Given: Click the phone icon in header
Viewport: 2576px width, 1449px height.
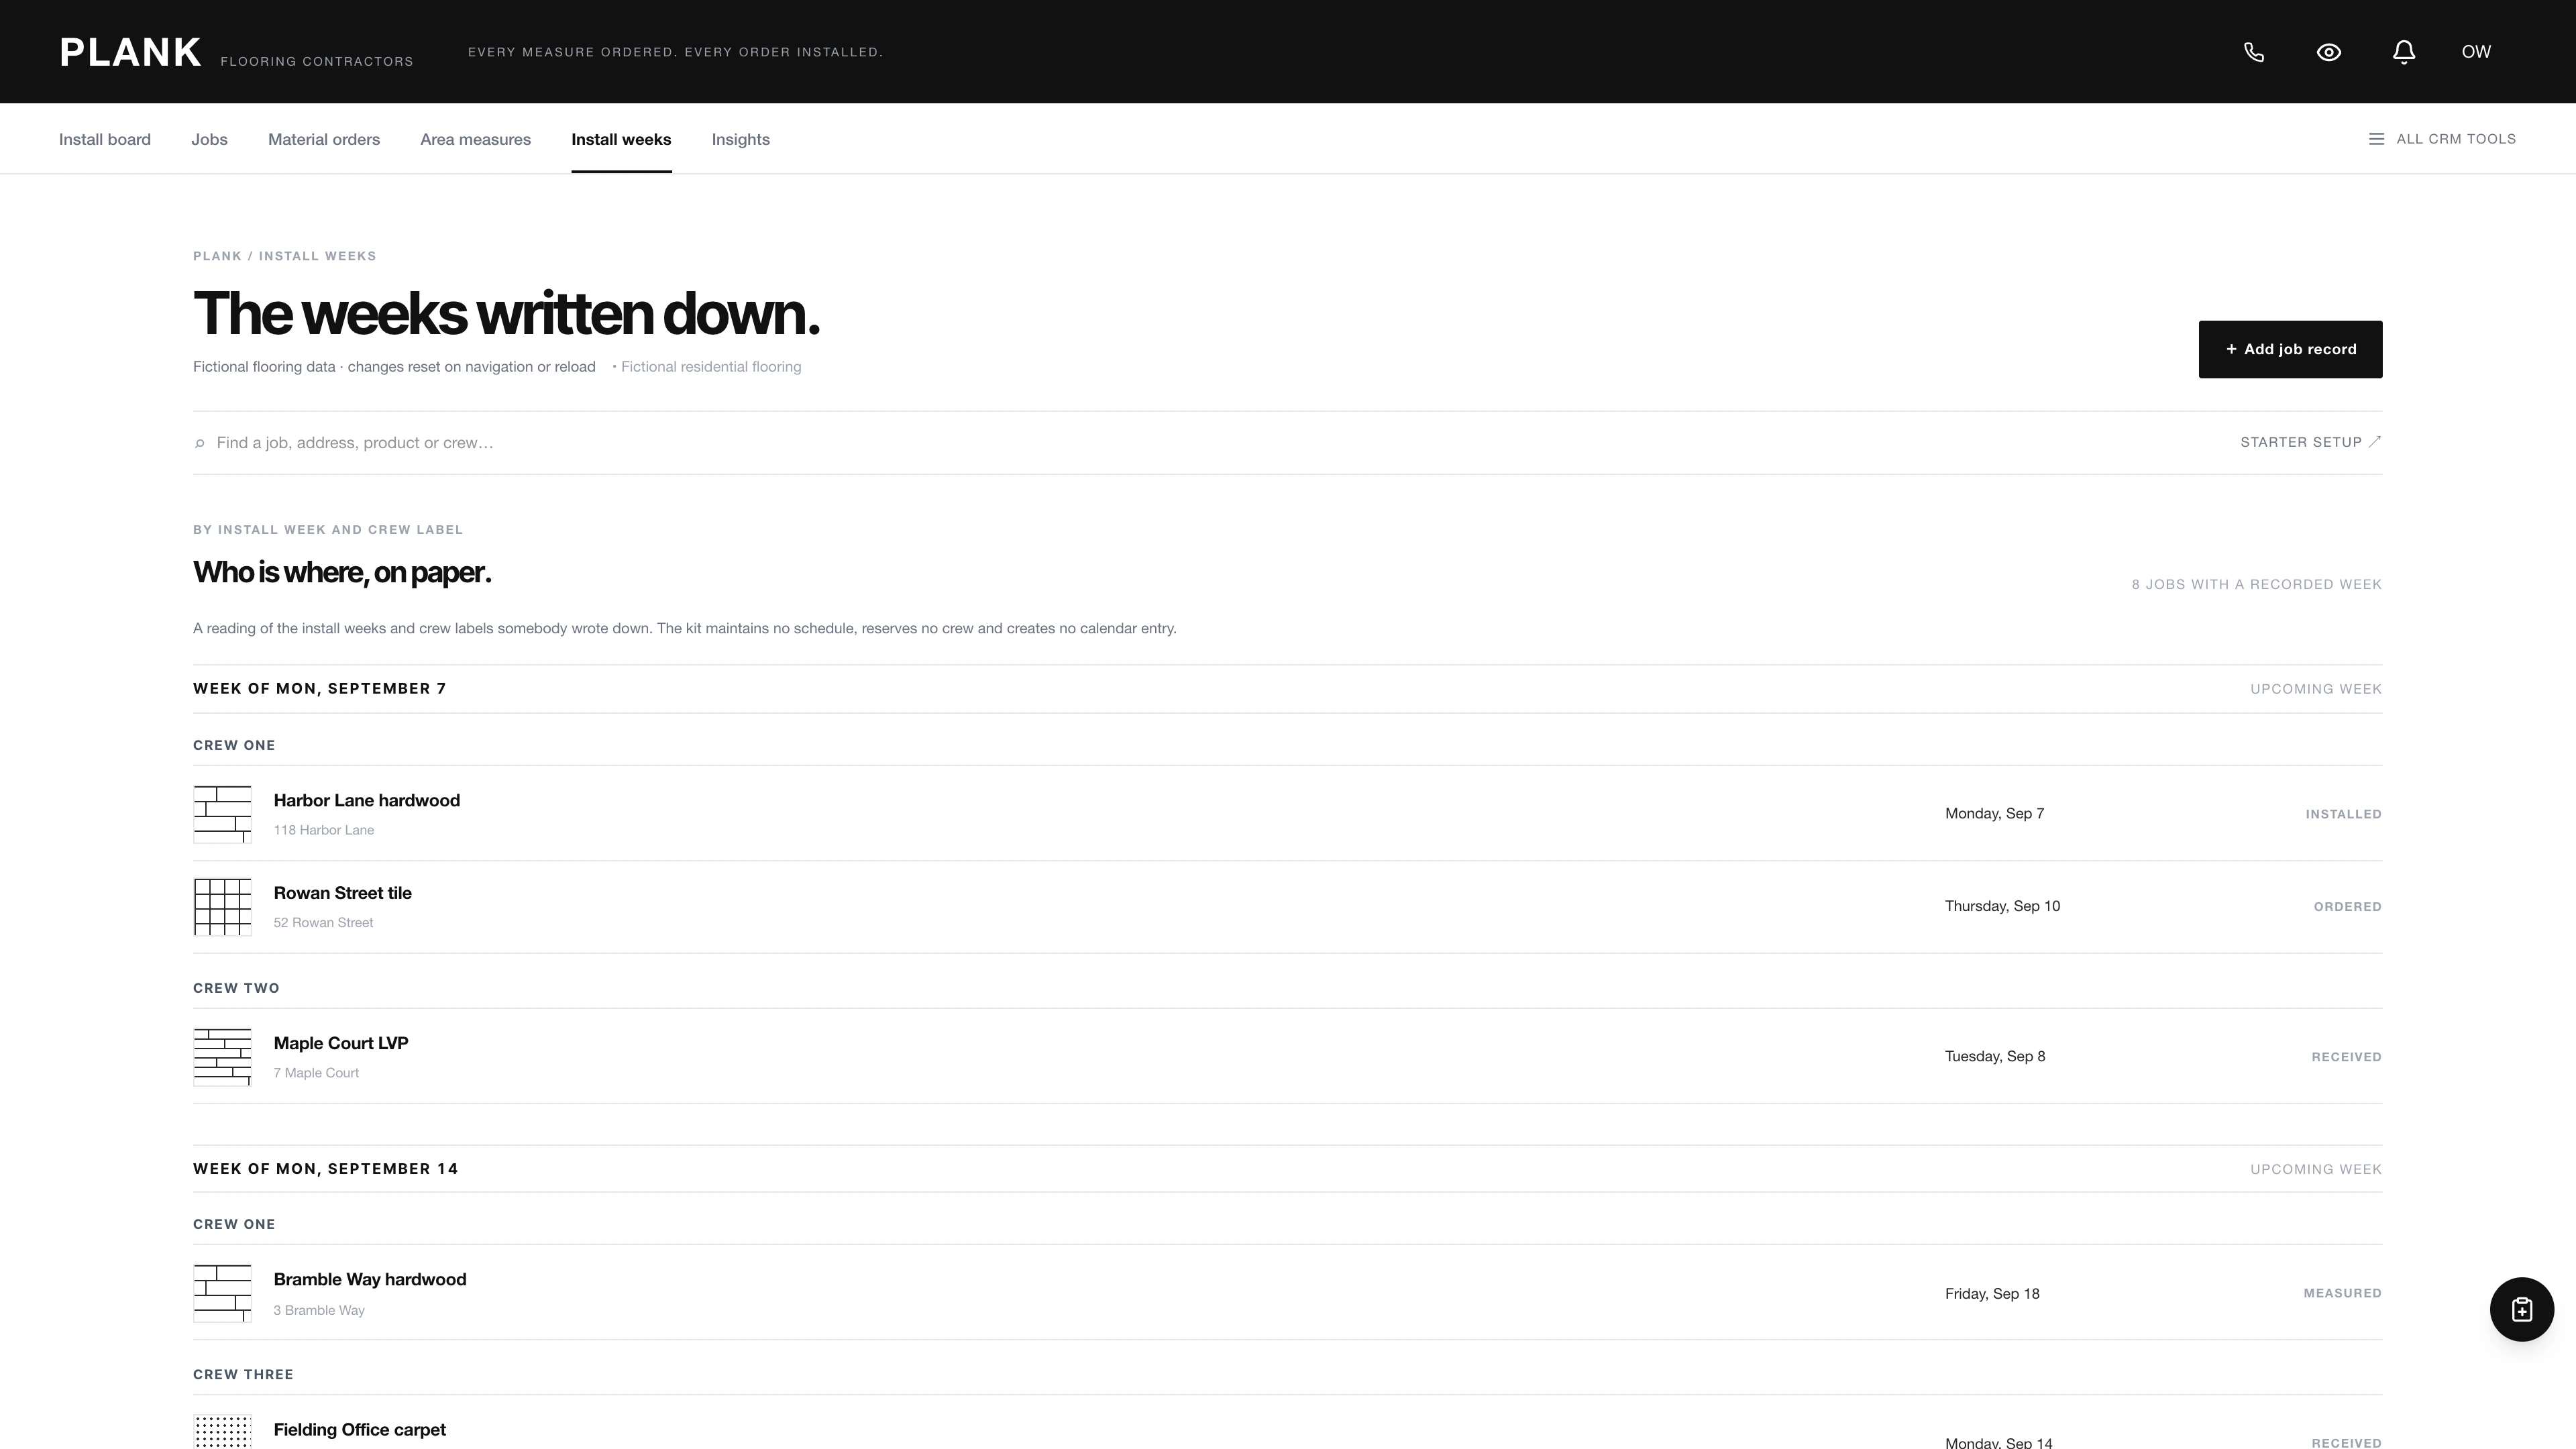Looking at the screenshot, I should click(2254, 52).
